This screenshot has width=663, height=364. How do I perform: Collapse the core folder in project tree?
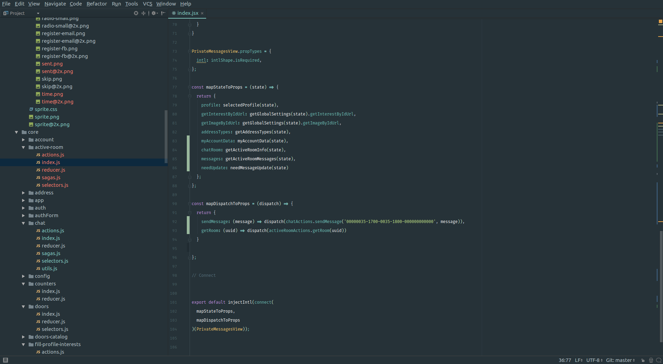pos(16,132)
